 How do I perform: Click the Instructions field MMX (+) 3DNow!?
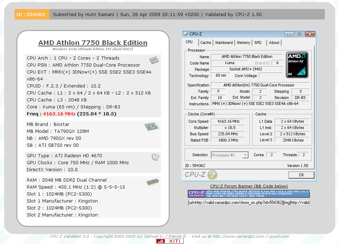(x=260, y=104)
